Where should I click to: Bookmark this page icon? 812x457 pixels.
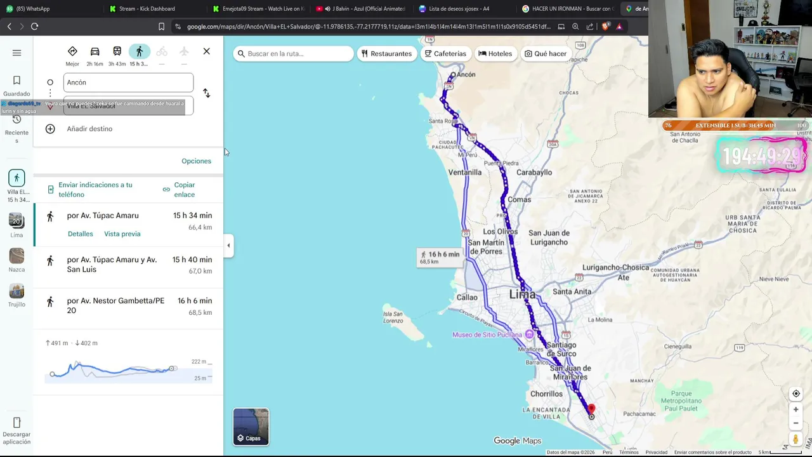click(161, 27)
